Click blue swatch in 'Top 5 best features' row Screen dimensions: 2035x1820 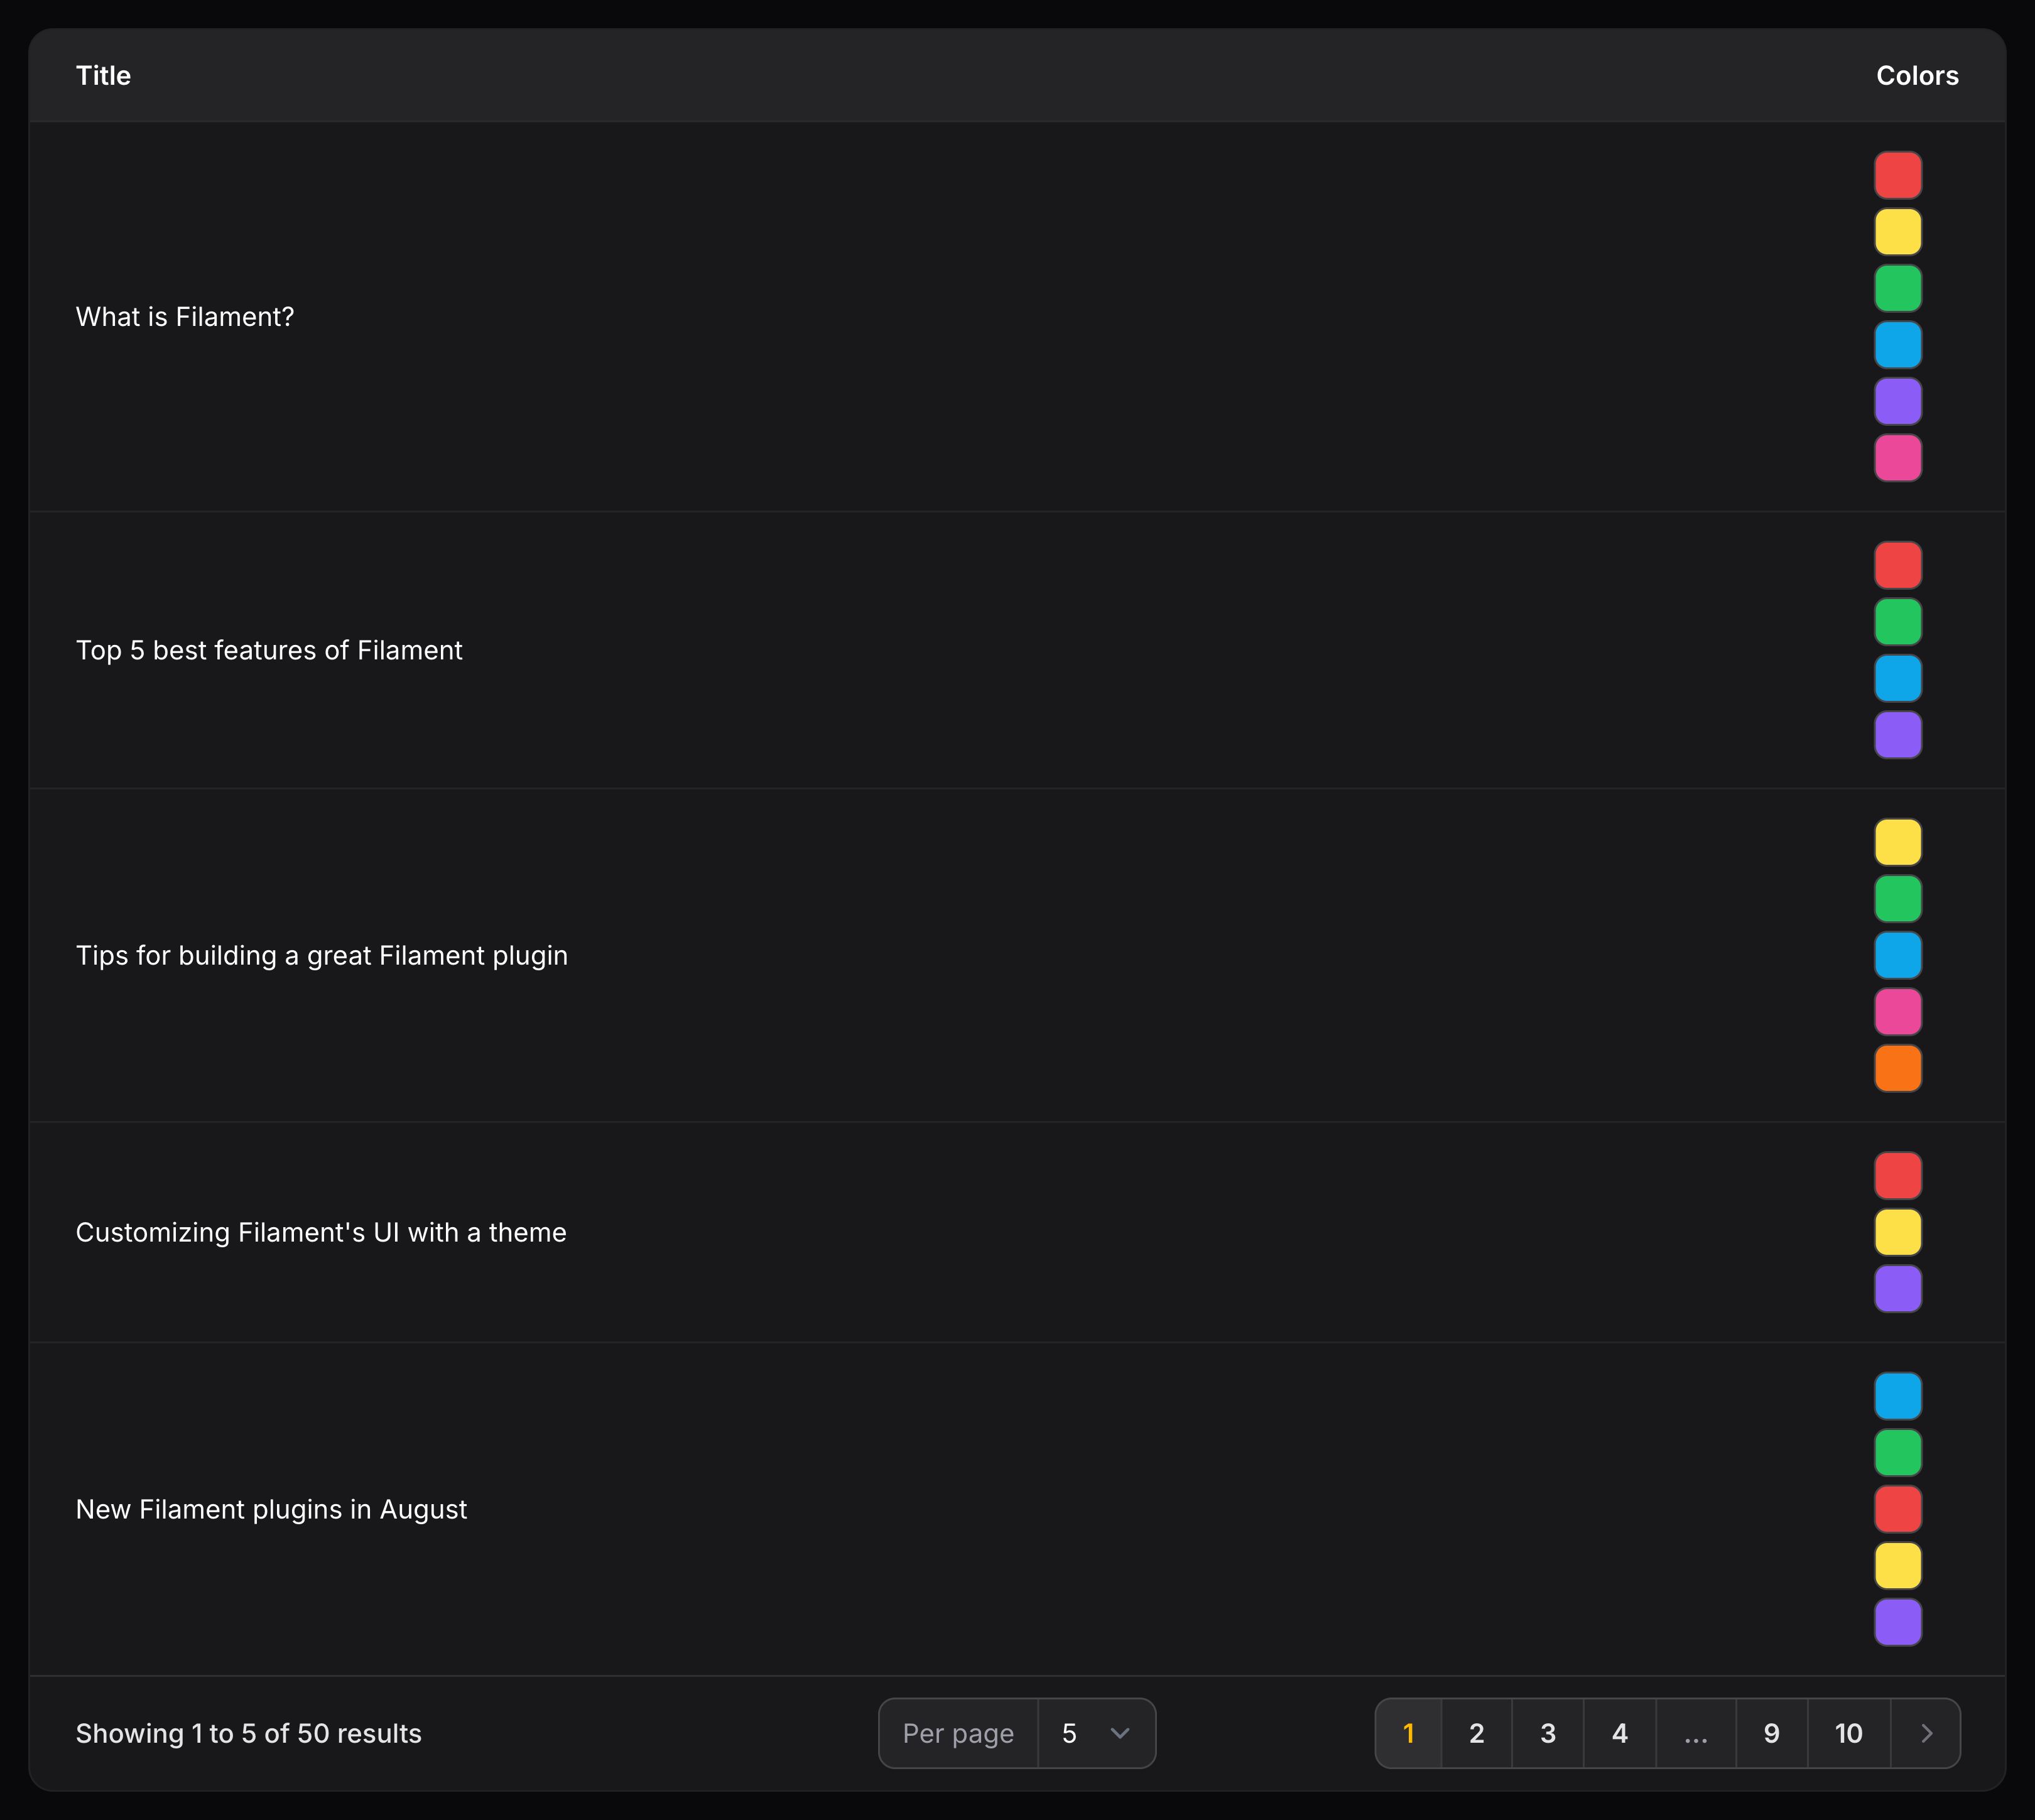1898,679
